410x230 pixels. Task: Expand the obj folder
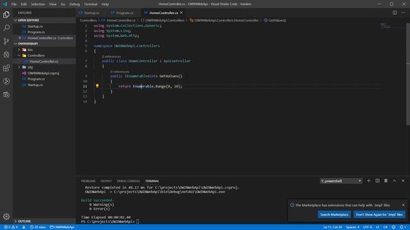(19, 67)
